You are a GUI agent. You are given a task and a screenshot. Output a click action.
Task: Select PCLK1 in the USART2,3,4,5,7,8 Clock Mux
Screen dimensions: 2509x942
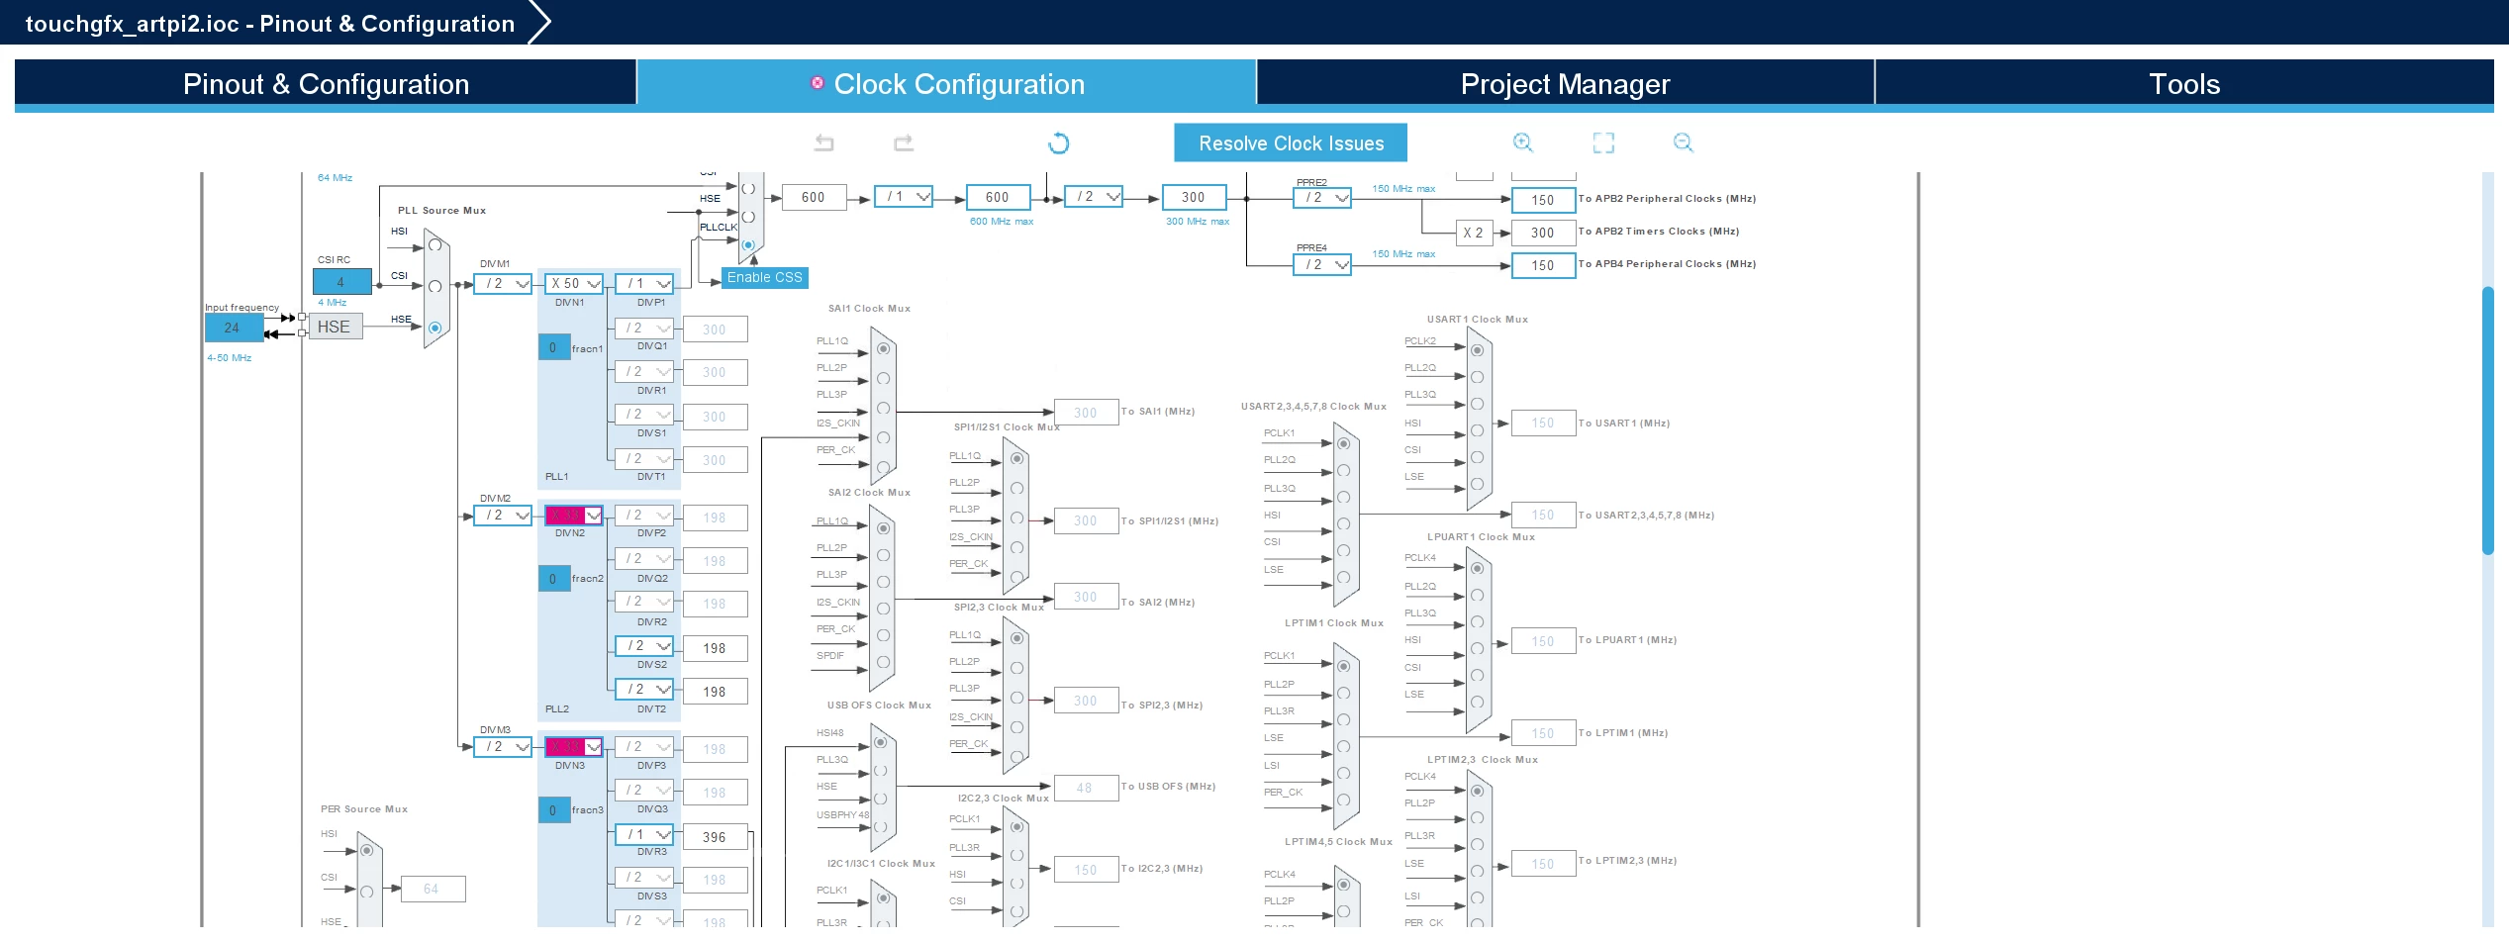point(1343,443)
